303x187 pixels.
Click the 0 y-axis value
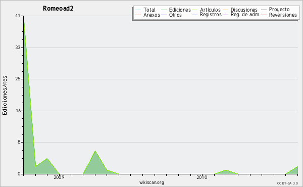pyautogui.click(x=19, y=174)
